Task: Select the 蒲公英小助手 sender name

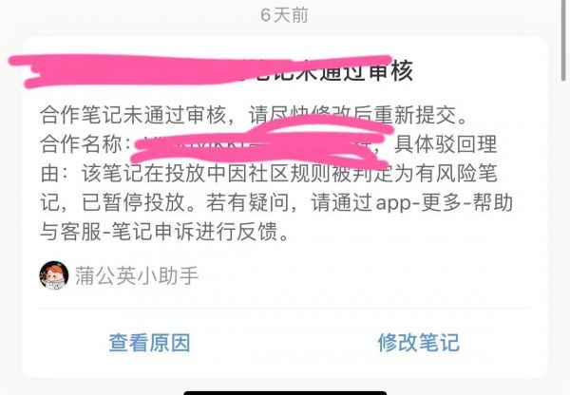Action: [x=137, y=275]
